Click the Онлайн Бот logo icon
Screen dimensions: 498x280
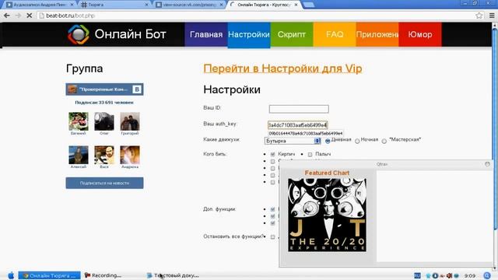point(79,34)
